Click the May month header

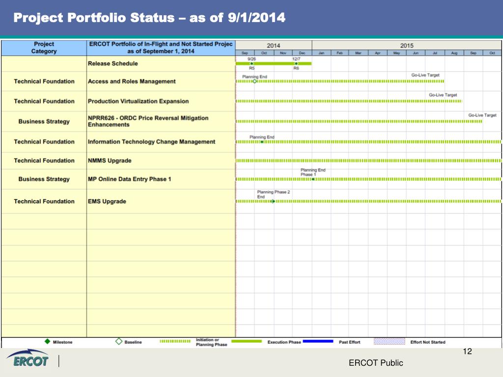[x=396, y=53]
